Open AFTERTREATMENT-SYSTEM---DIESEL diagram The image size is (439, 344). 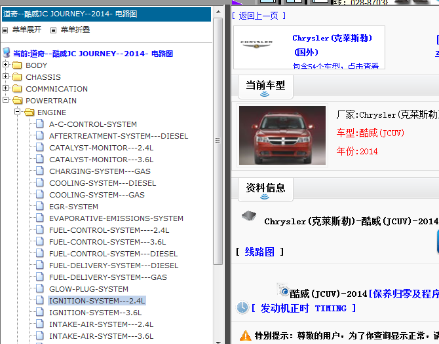point(119,136)
